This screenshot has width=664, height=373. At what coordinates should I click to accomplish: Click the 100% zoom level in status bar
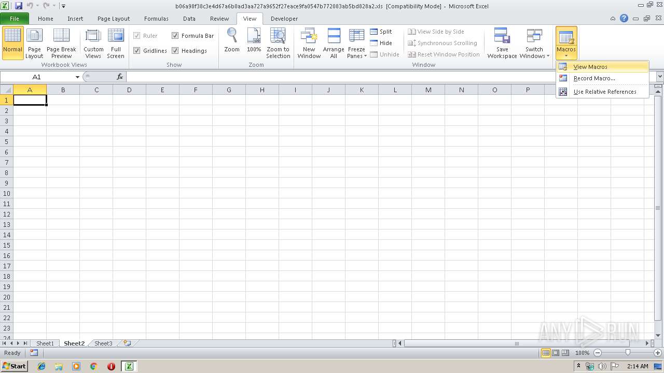point(583,353)
